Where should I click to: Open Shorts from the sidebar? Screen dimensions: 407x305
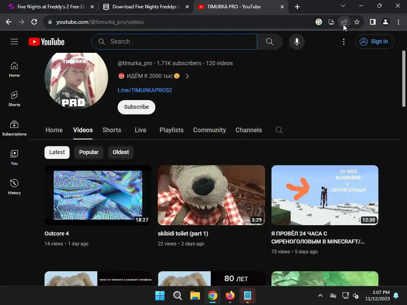(x=14, y=99)
